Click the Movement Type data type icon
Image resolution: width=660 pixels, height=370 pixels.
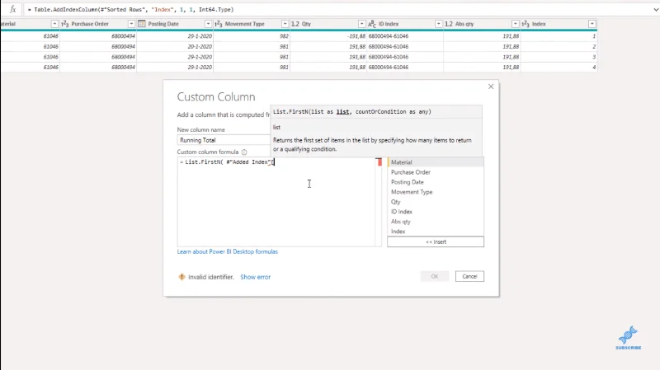219,24
